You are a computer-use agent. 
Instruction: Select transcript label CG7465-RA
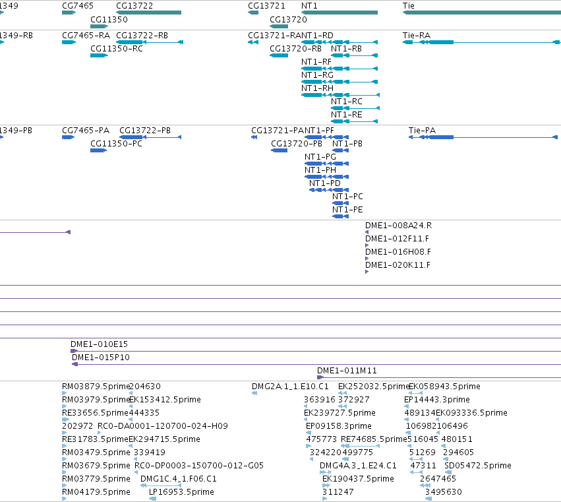[86, 36]
